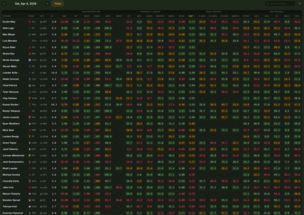Click the KC team logo in Seth Lugo row

(x=30, y=28)
